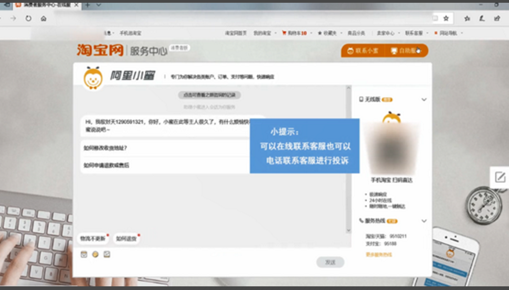Go to browser home page icon

point(44,18)
